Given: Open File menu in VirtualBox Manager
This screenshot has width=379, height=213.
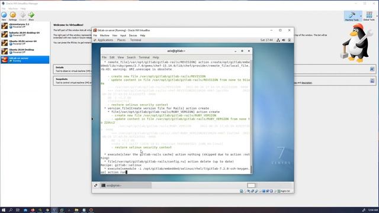Looking at the screenshot, I should coord(4,8).
